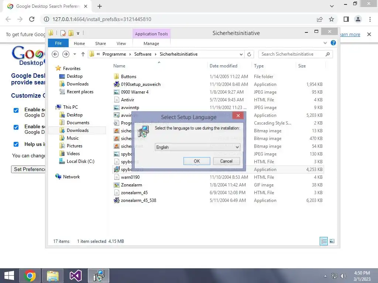Open Music folder under This PC
This screenshot has height=283, width=378.
tap(73, 138)
